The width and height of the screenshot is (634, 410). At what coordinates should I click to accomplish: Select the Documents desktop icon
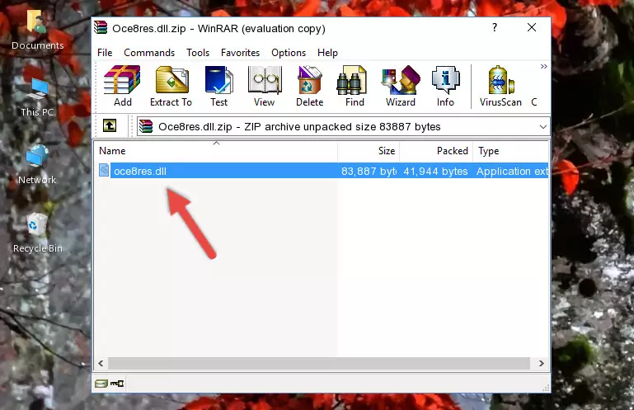(37, 30)
